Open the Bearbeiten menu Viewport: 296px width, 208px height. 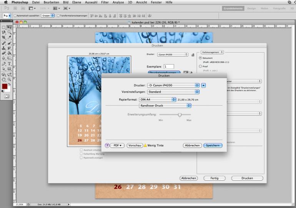[x=52, y=2]
